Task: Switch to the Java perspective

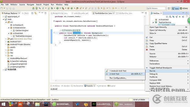Action: 175,8
